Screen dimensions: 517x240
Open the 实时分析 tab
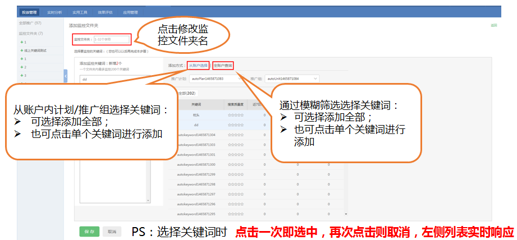(54, 12)
